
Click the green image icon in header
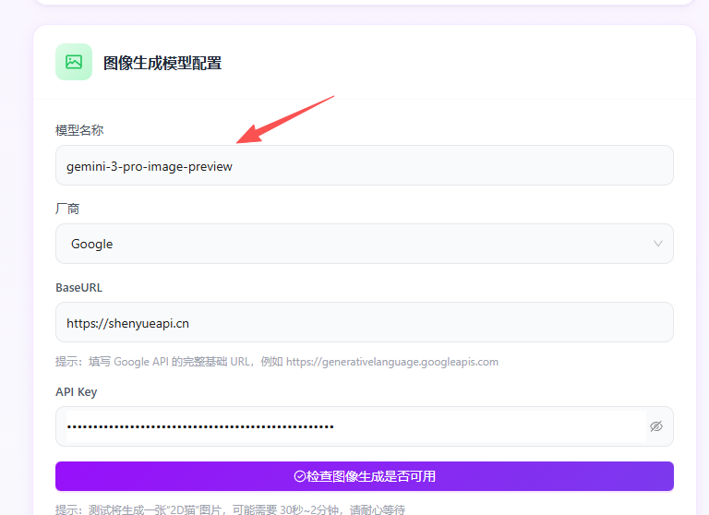pos(74,62)
